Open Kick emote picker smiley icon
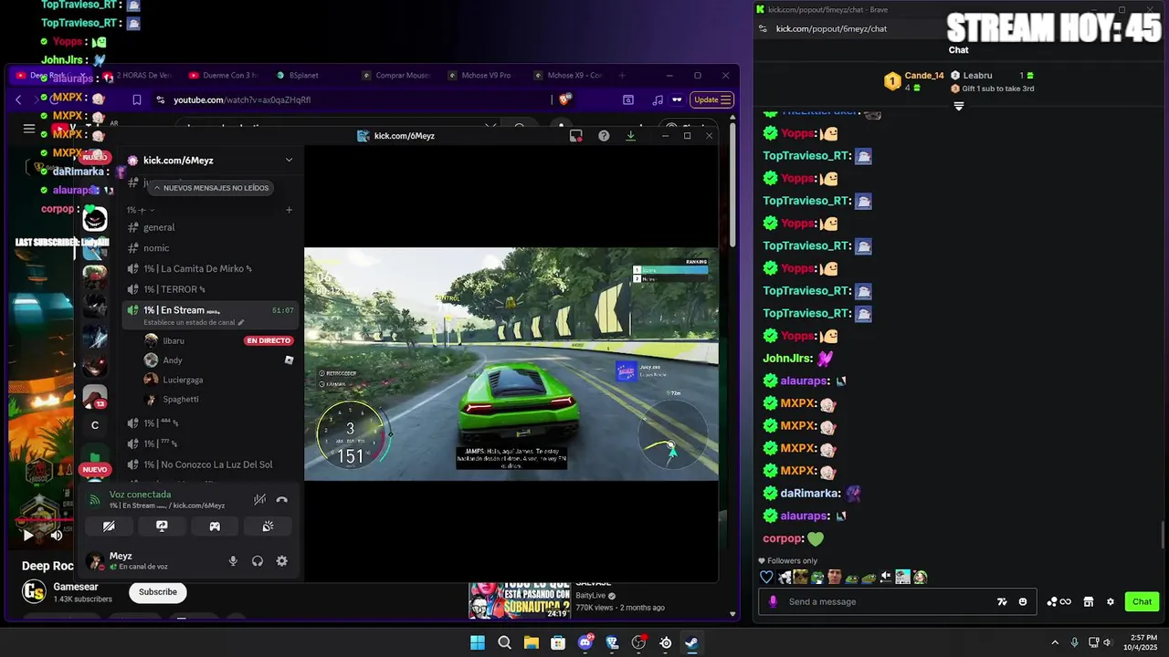The height and width of the screenshot is (657, 1169). tap(1023, 602)
